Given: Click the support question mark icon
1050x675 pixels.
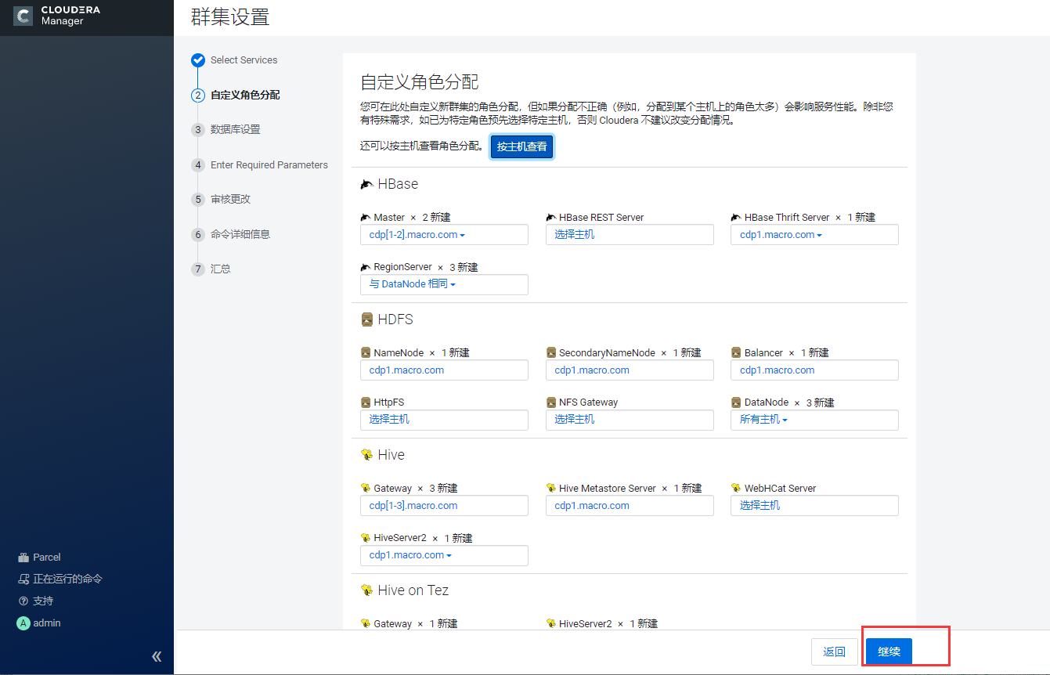Looking at the screenshot, I should tap(23, 601).
